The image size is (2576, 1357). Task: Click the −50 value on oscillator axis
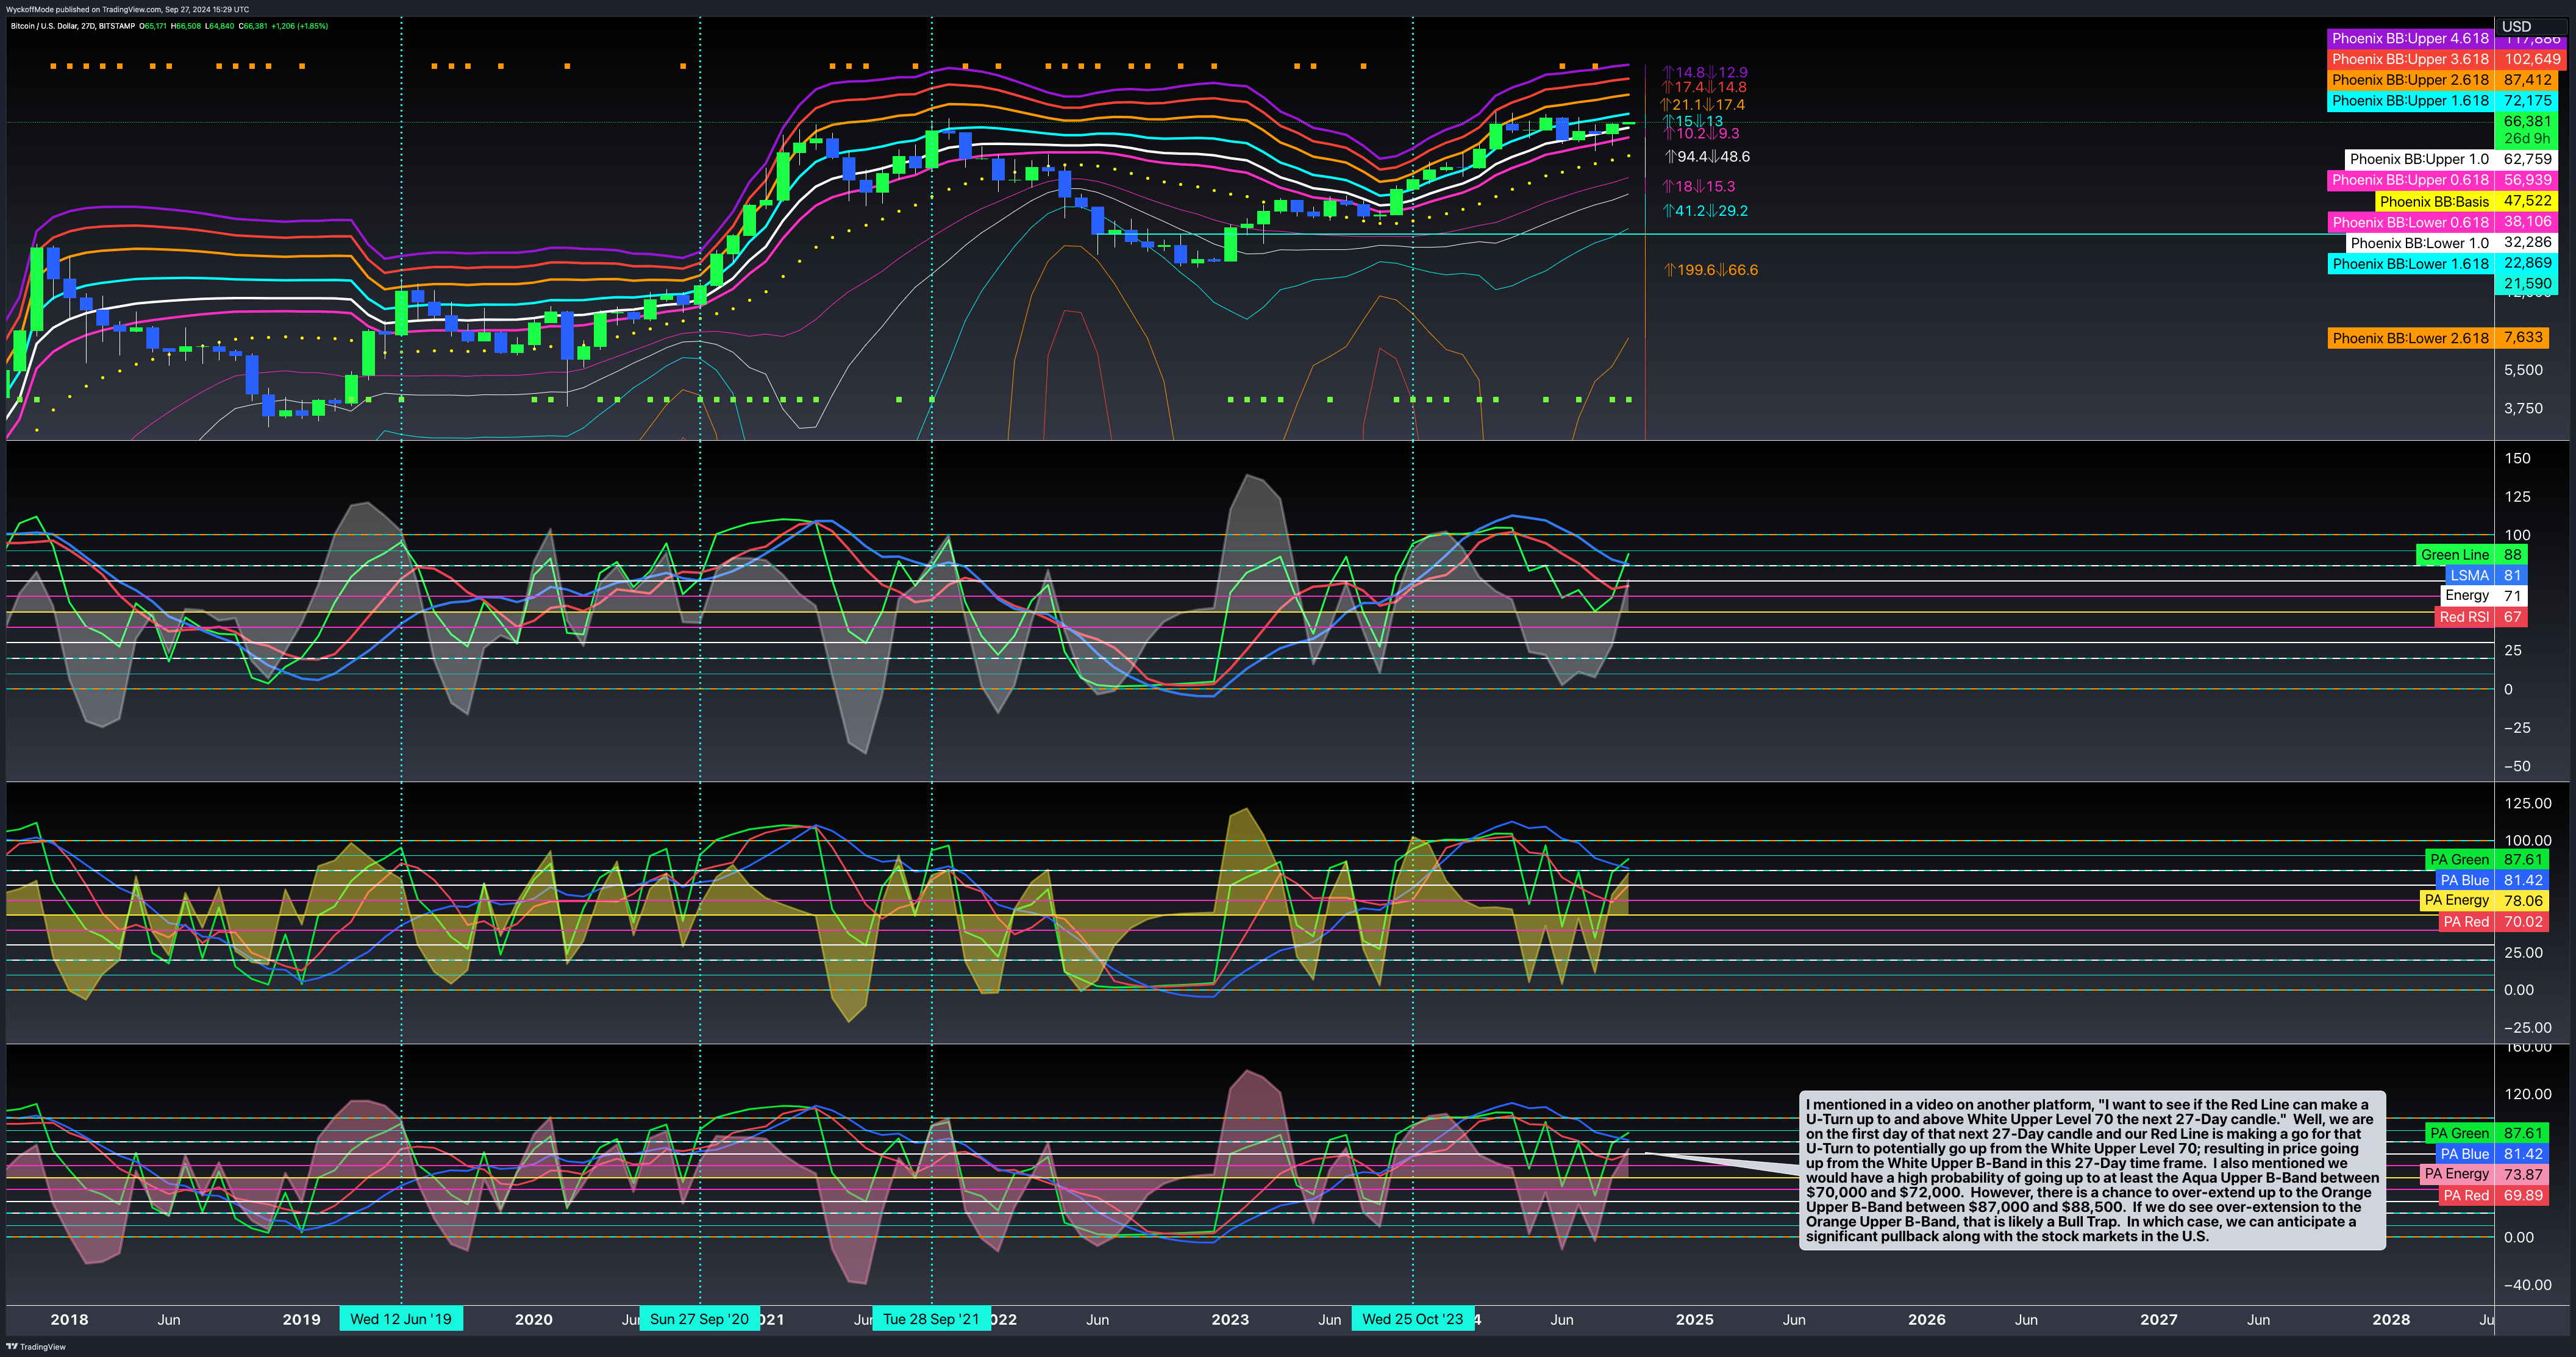(2517, 766)
